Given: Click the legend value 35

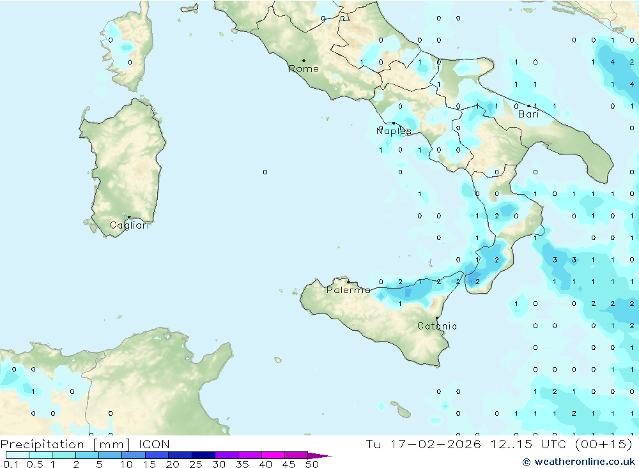Looking at the screenshot, I should click(x=242, y=464).
